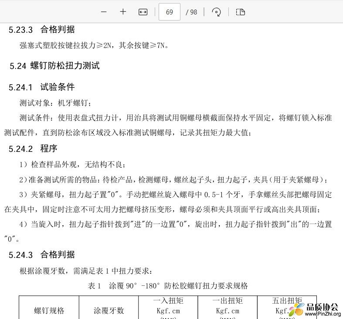Click table header cell '涂覆牙数'
The image size is (343, 319).
point(109,310)
